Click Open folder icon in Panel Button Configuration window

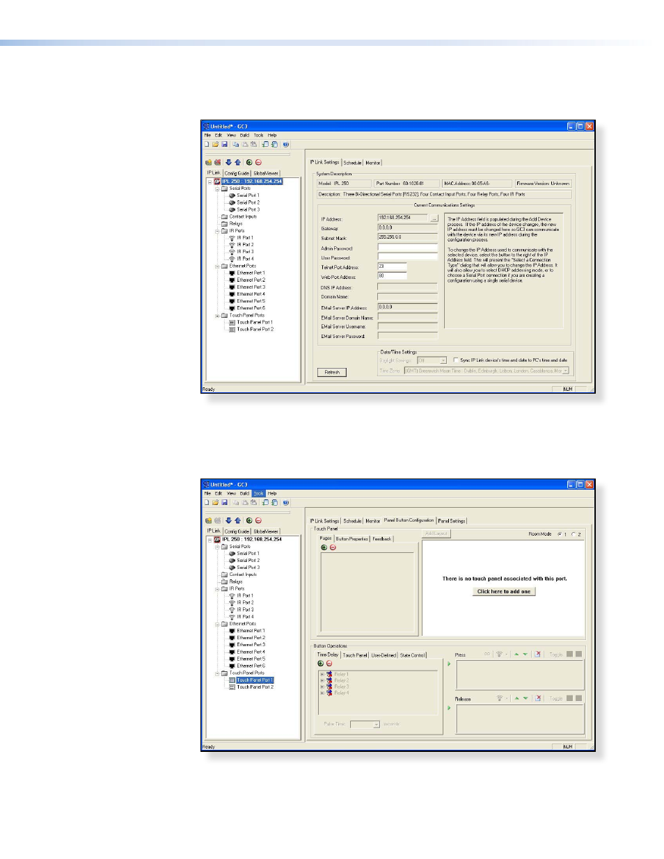point(215,501)
